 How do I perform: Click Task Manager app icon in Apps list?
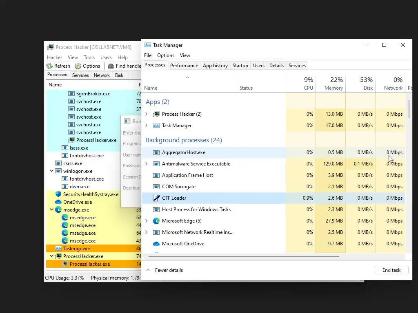coord(156,126)
